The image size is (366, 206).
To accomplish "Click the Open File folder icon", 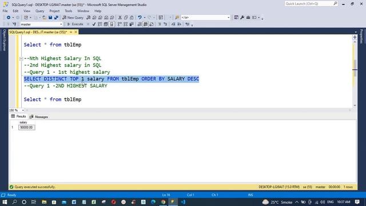I will (44, 18).
